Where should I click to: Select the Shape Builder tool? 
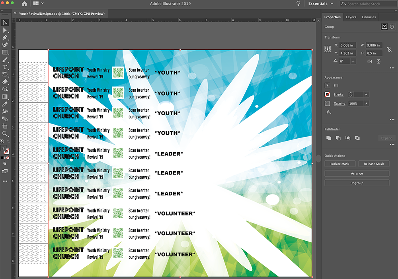coord(5,89)
